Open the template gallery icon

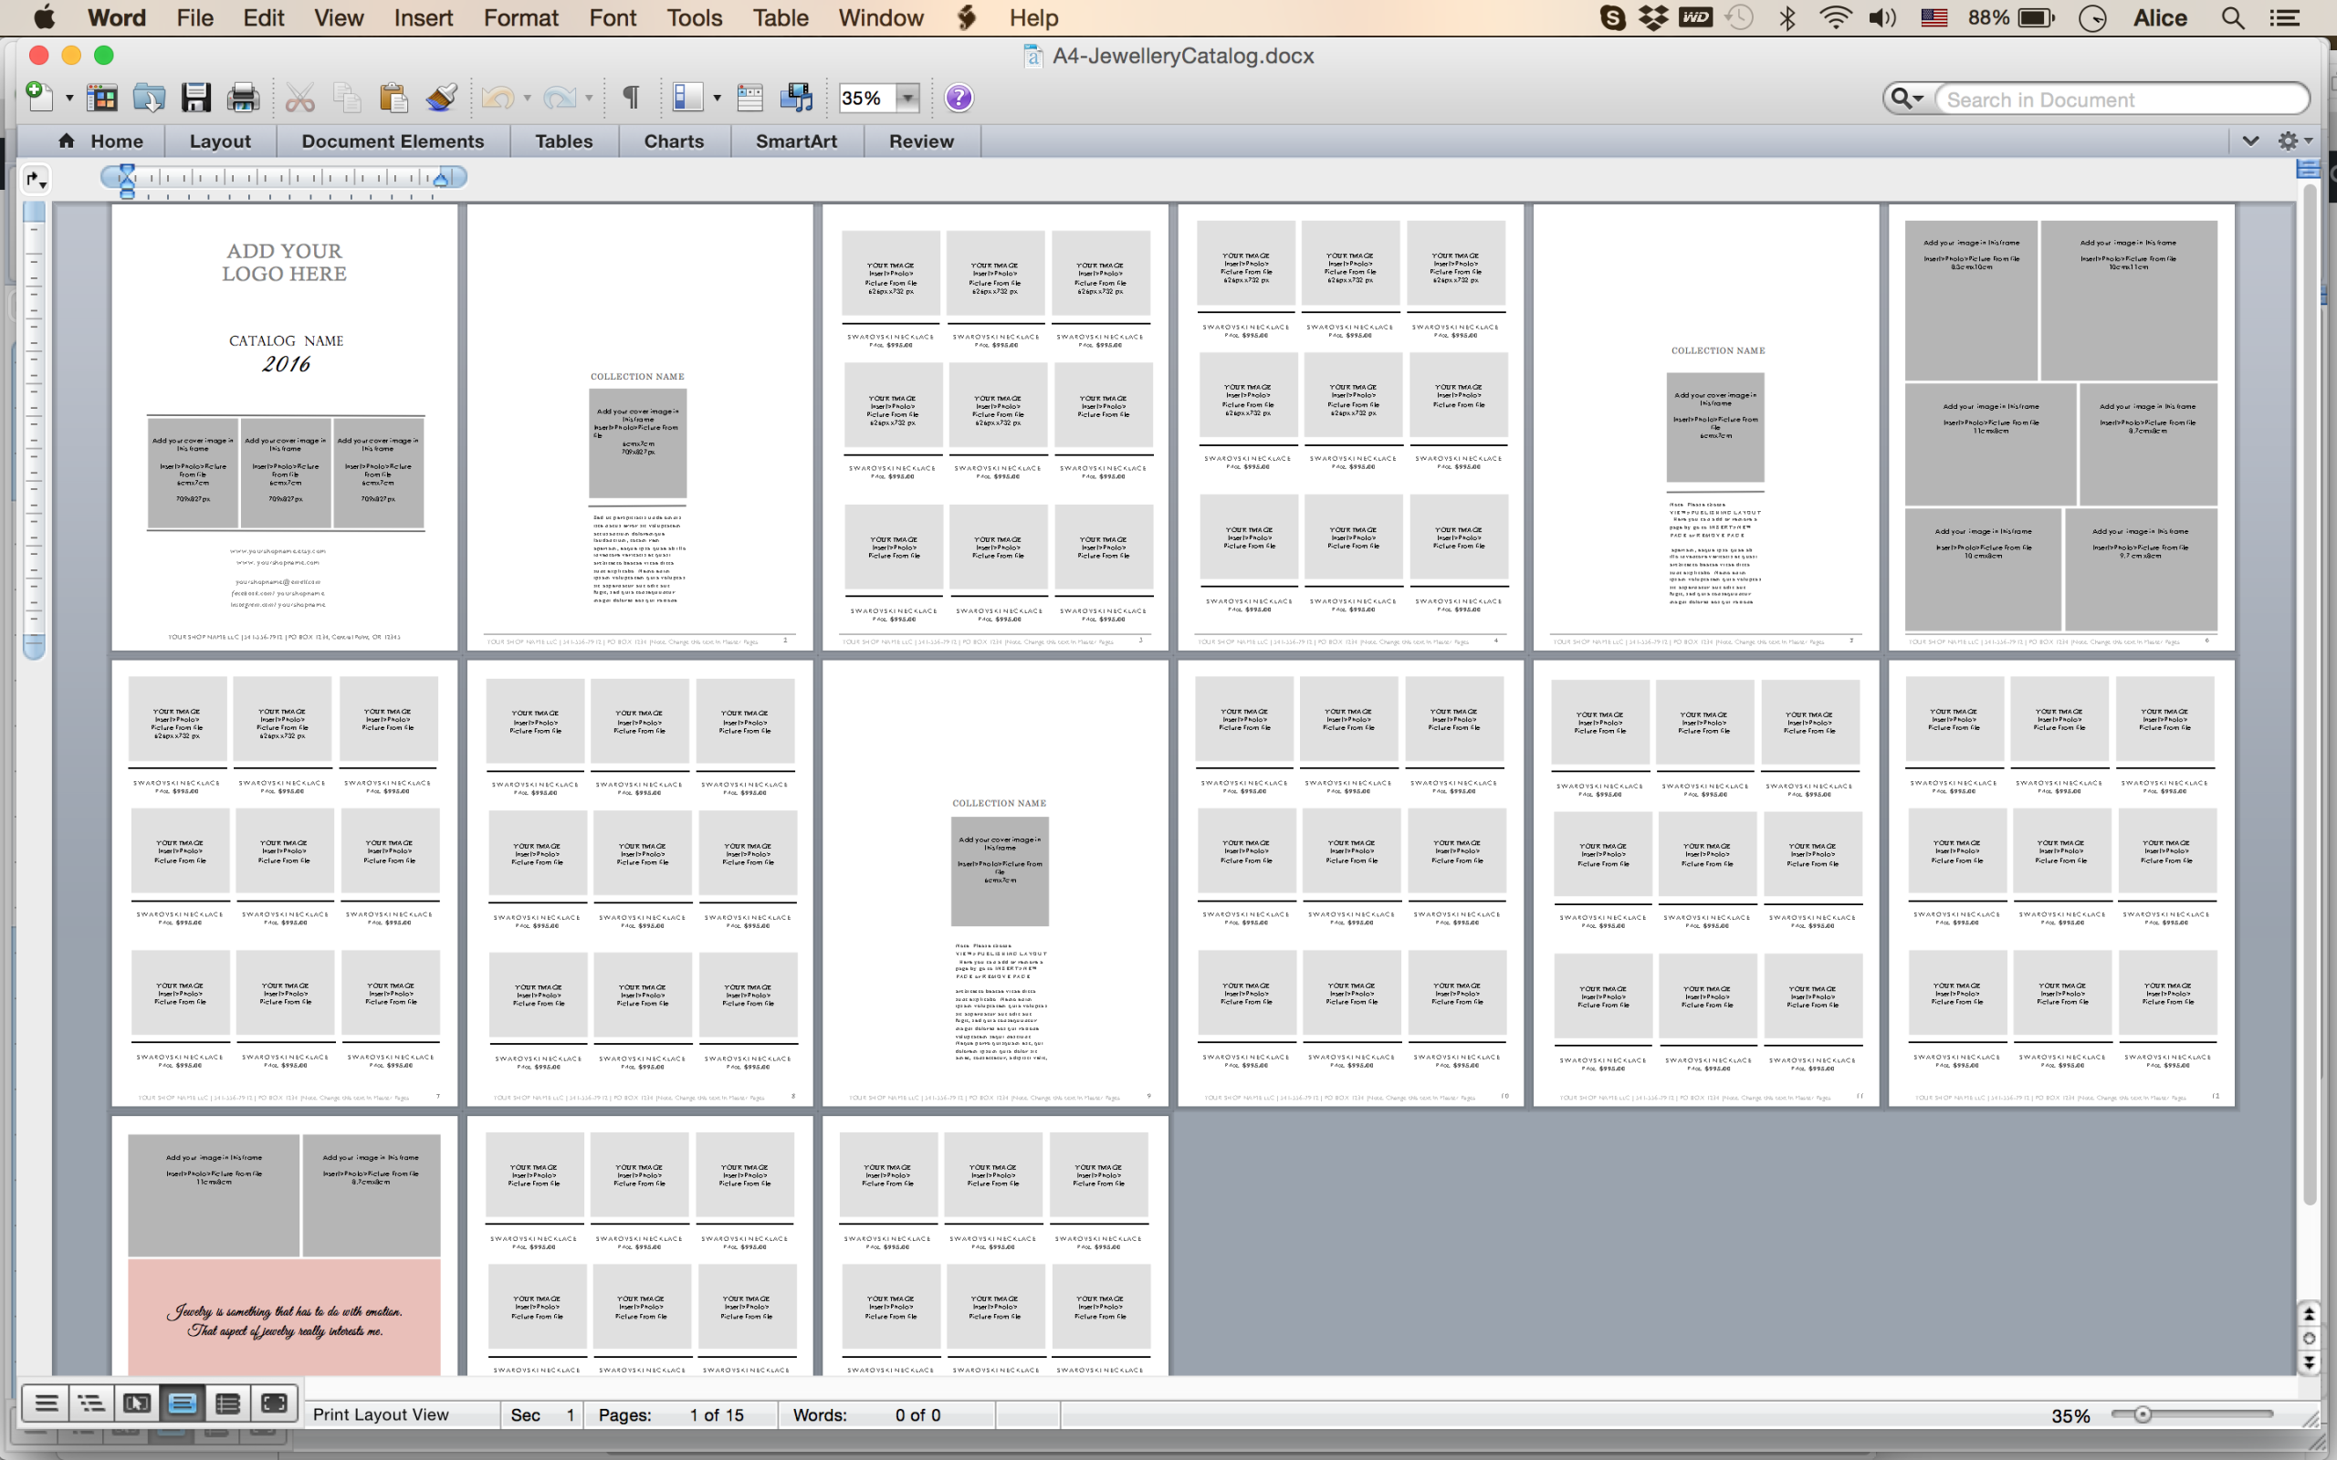tap(101, 98)
